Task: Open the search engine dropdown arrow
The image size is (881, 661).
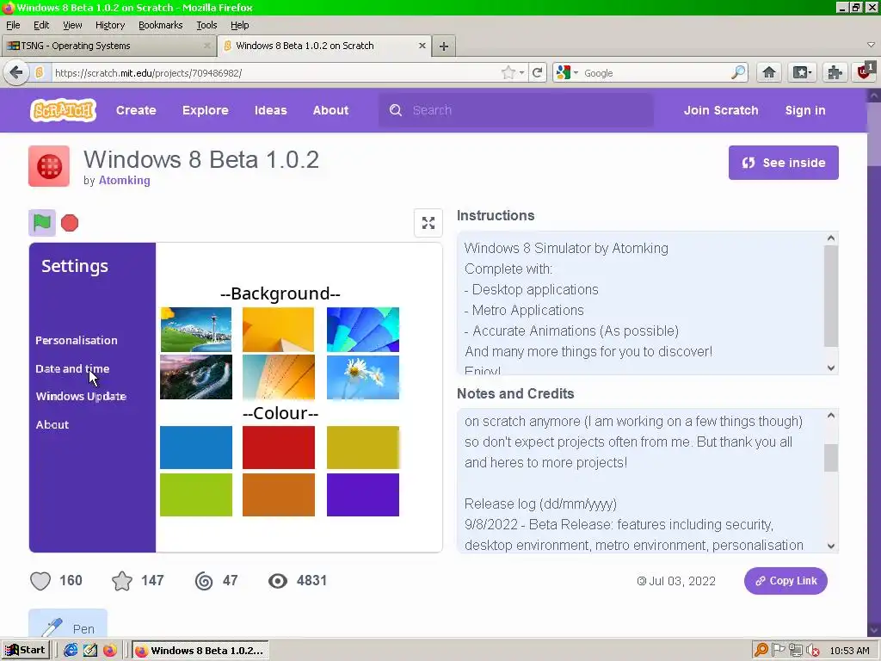Action: [576, 73]
